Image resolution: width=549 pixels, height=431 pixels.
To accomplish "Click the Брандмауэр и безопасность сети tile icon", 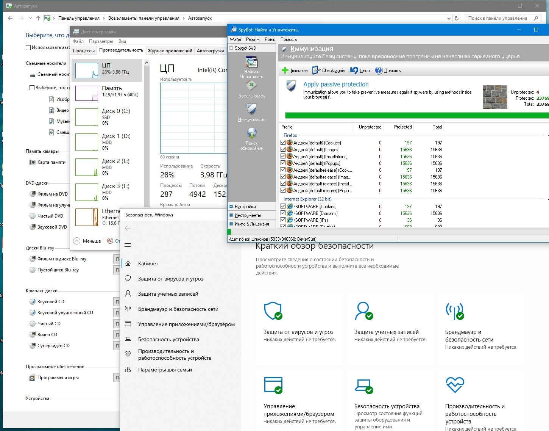I will 455,311.
